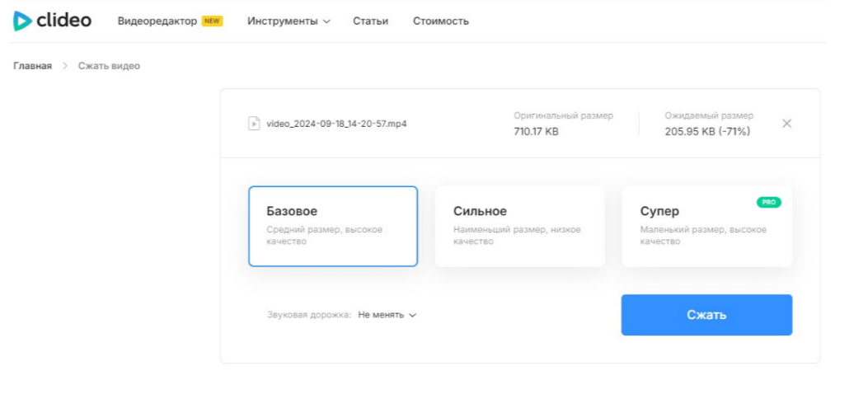Open the Видеоредактор page
Image resolution: width=854 pixels, height=394 pixels.
pyautogui.click(x=157, y=21)
